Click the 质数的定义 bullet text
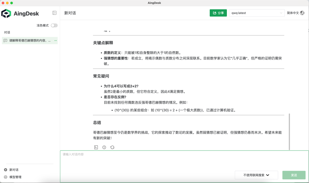The height and width of the screenshot is (183, 309). click(x=112, y=53)
